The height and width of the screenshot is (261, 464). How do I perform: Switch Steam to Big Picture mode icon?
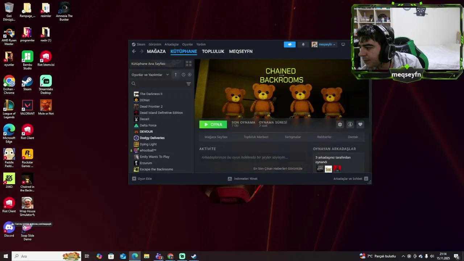343,44
